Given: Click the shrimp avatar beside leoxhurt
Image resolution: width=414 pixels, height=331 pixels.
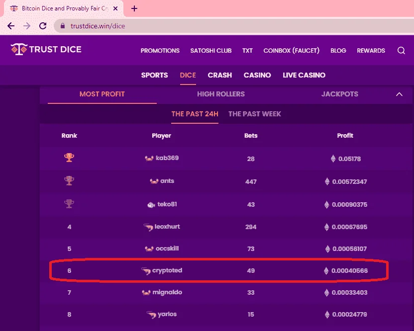Looking at the screenshot, I should tap(148, 227).
